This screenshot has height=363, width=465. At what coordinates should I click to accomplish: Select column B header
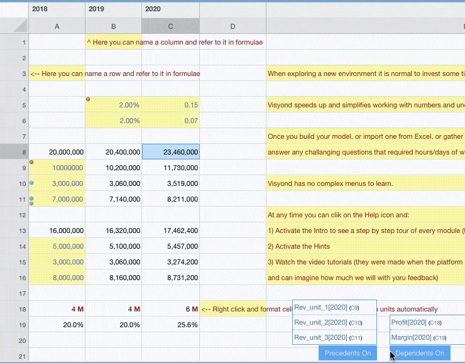click(x=114, y=26)
